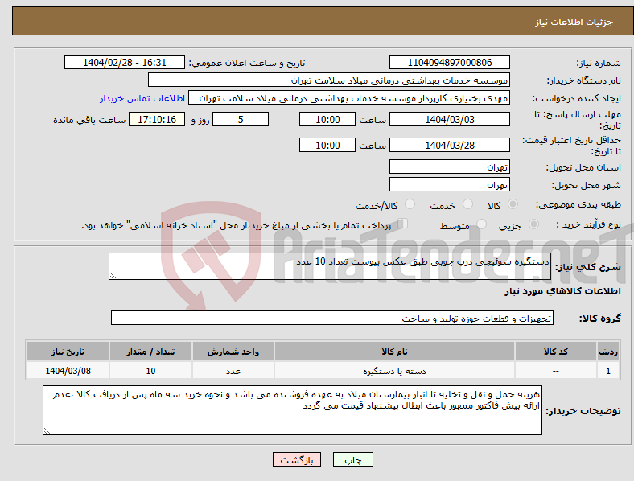Click the request creator field مهدی بختیاری

(349, 98)
